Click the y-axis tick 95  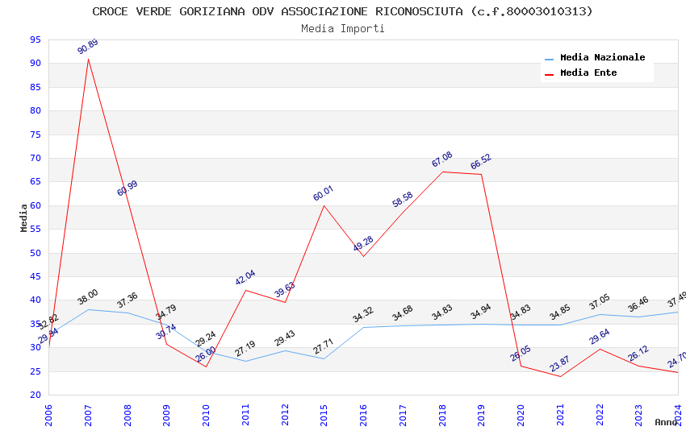tap(36, 39)
